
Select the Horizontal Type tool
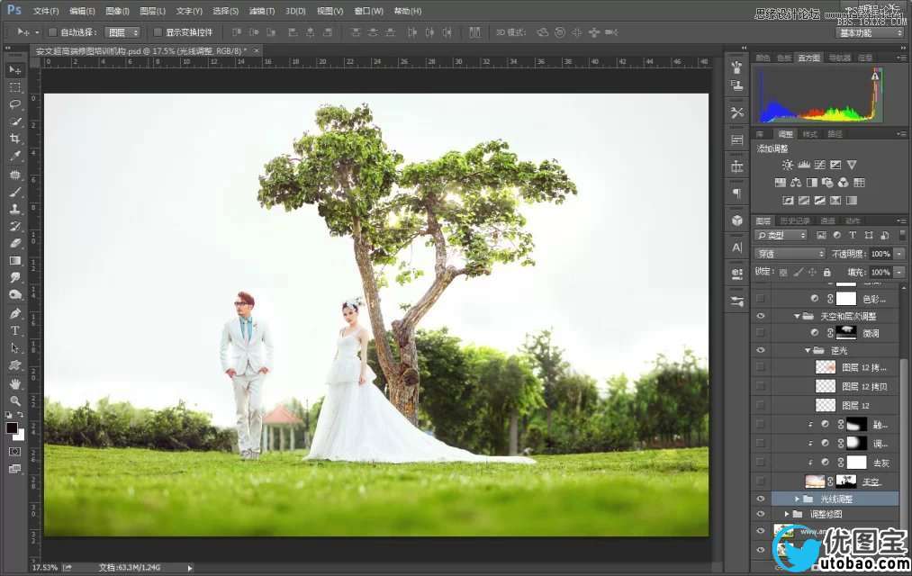tap(15, 330)
